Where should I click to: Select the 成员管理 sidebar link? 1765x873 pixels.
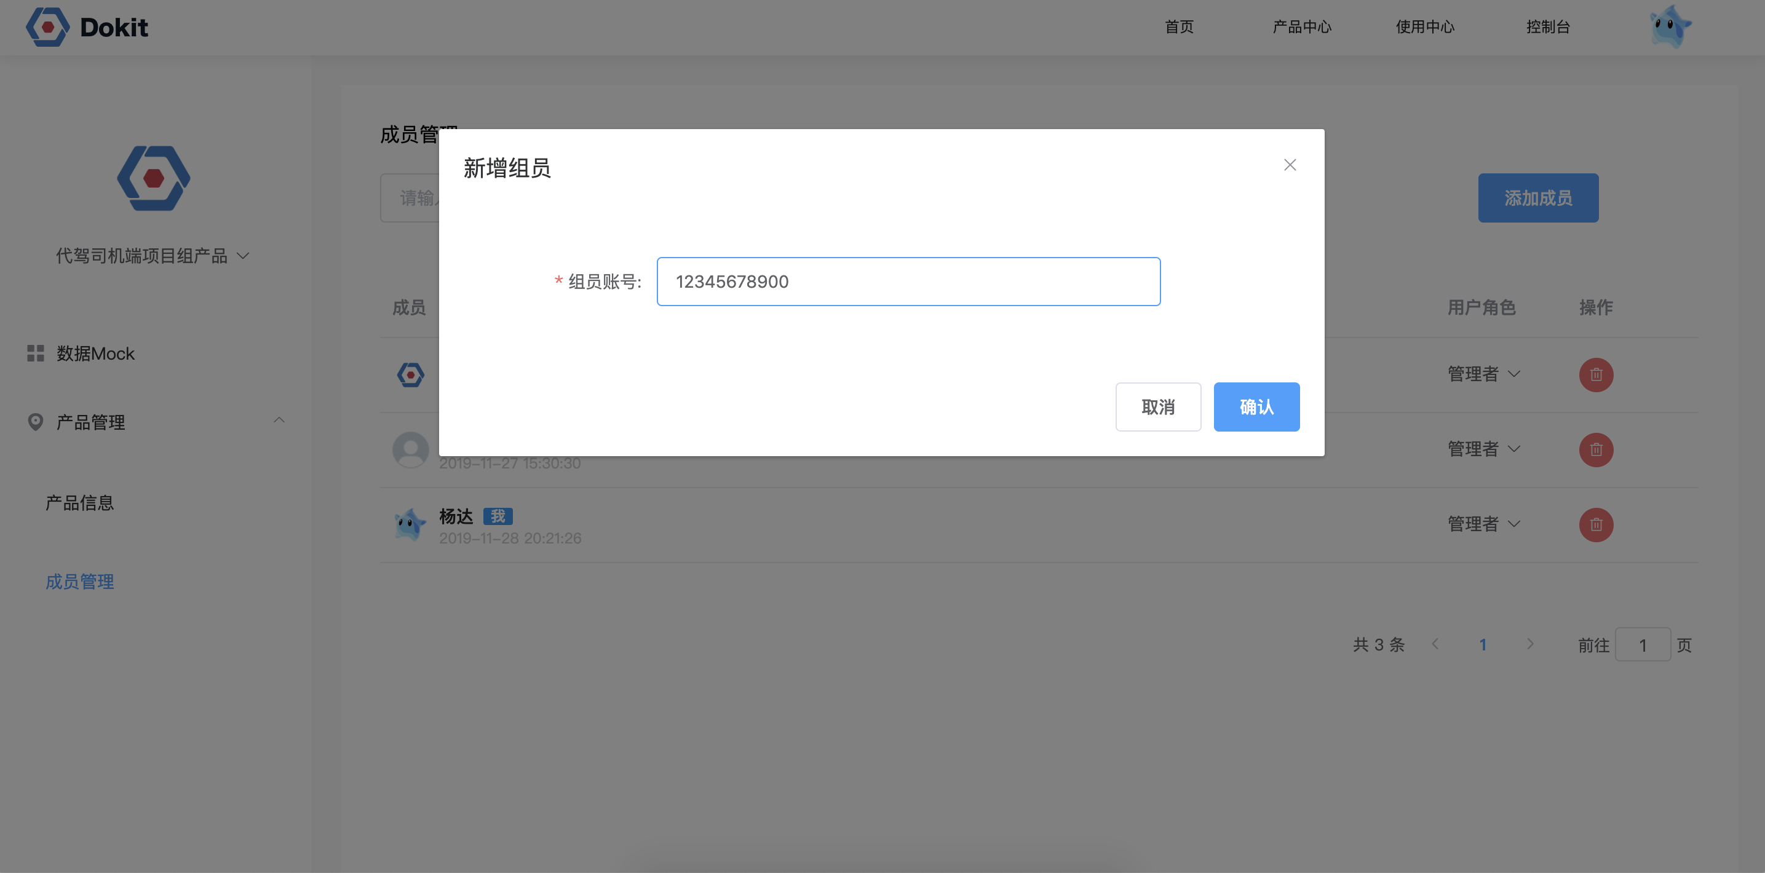pyautogui.click(x=79, y=582)
